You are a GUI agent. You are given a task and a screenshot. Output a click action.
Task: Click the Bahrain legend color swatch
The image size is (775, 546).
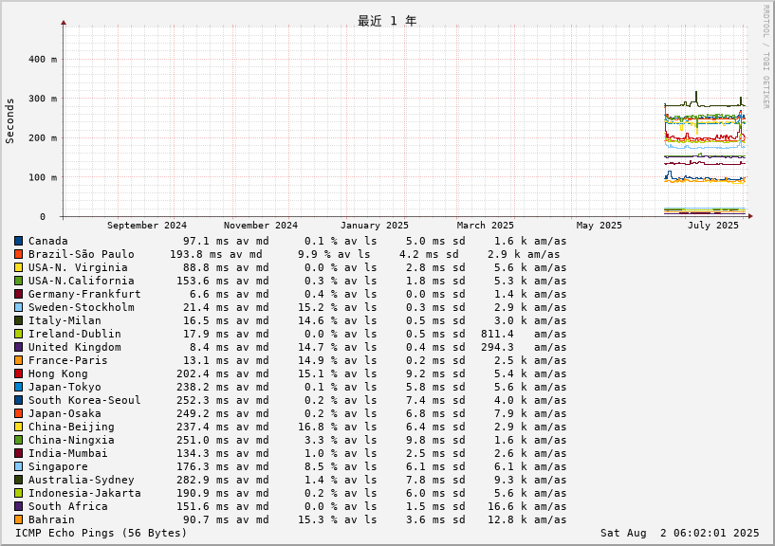pyautogui.click(x=19, y=519)
